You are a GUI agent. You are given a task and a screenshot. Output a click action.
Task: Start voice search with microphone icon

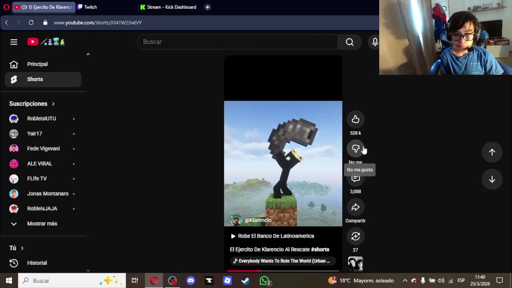pyautogui.click(x=375, y=42)
